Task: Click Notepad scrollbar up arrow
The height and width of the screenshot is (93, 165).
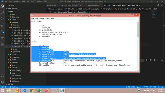Action: 138,21
